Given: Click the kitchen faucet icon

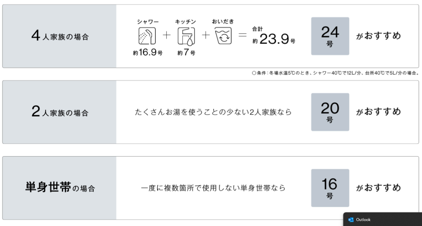Looking at the screenshot, I should [186, 37].
